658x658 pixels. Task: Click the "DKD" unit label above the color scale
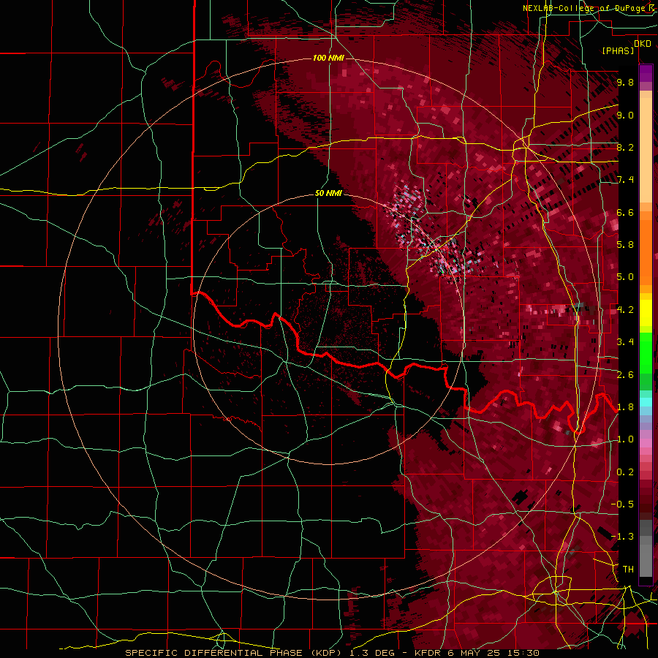[x=643, y=44]
